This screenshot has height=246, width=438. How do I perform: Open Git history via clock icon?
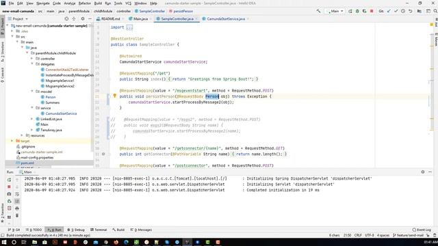tap(403, 11)
